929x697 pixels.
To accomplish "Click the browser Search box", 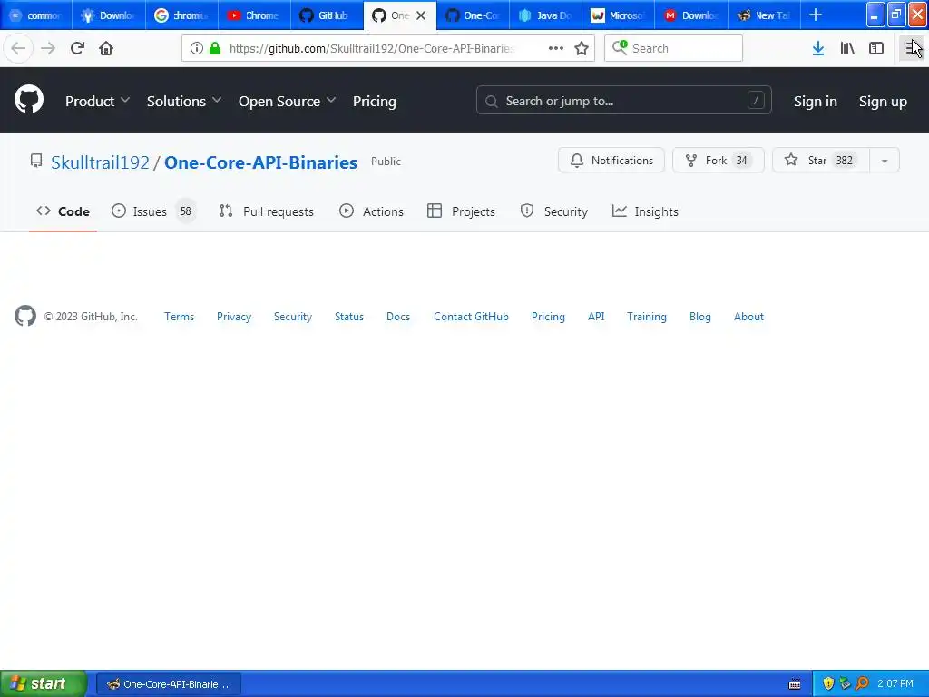I will point(673,48).
